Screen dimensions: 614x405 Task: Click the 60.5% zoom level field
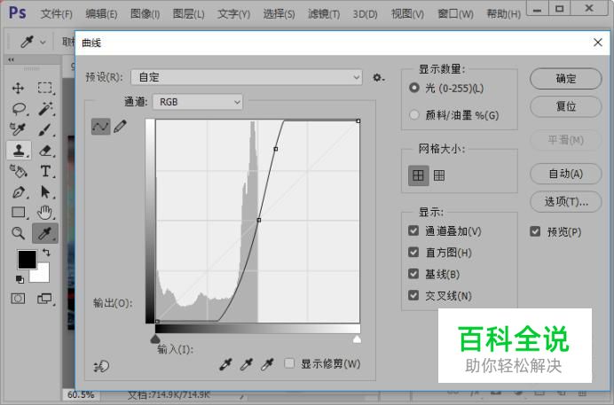tap(81, 394)
